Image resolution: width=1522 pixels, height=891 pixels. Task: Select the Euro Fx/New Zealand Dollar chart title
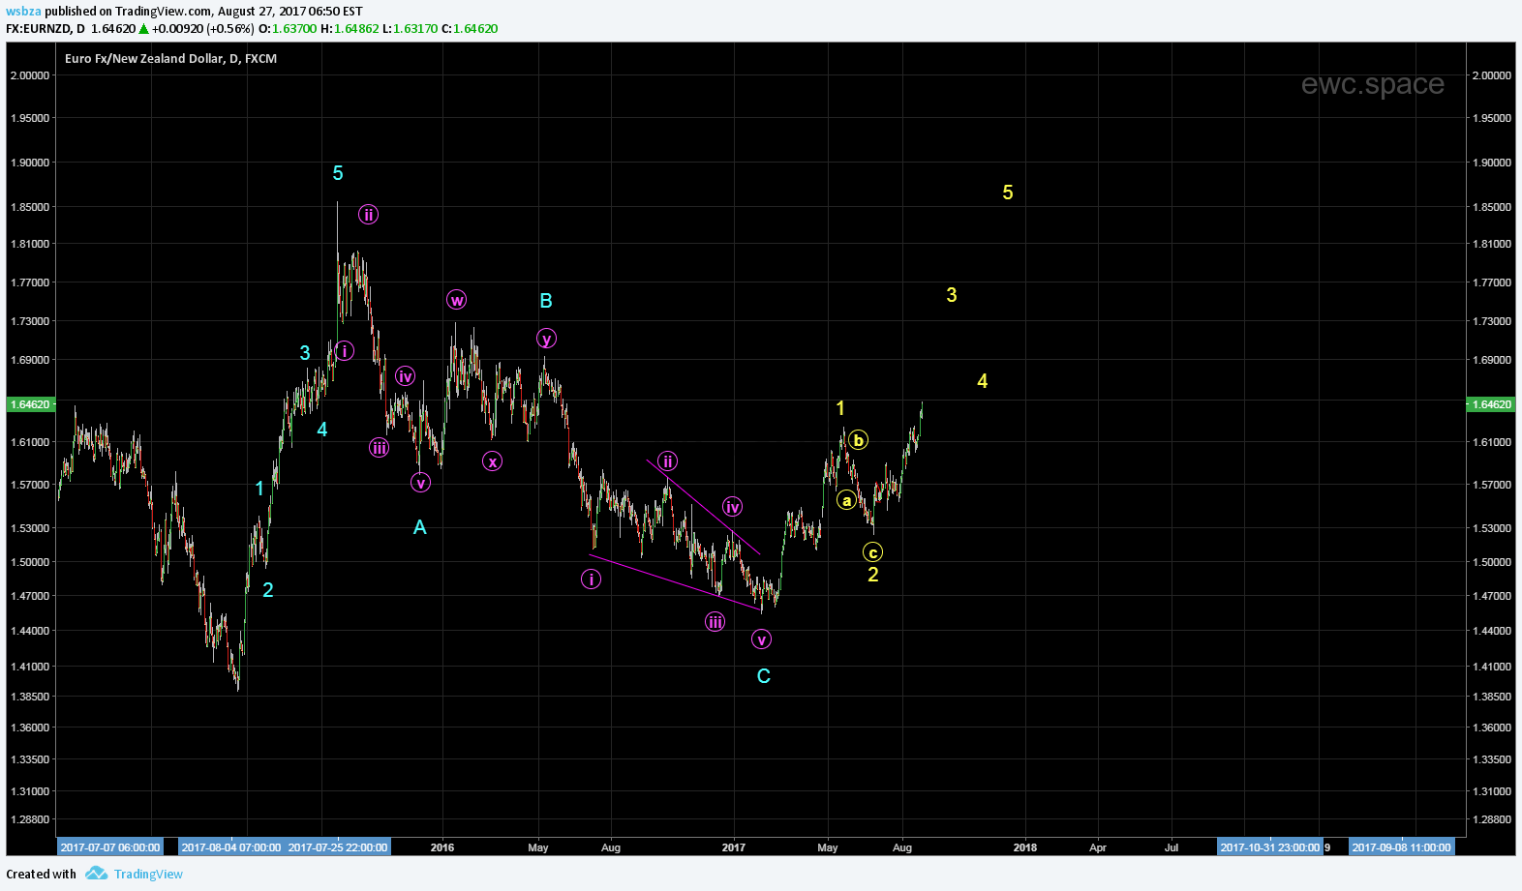click(x=170, y=59)
